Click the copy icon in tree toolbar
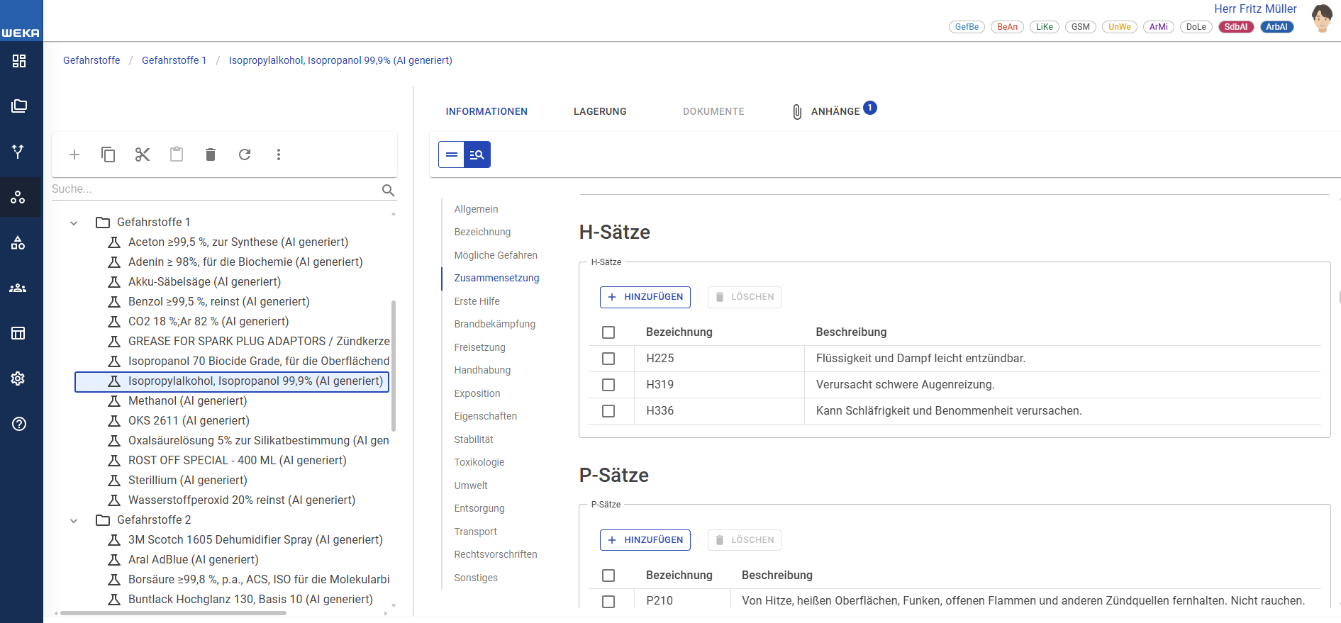Image resolution: width=1341 pixels, height=623 pixels. [x=108, y=155]
